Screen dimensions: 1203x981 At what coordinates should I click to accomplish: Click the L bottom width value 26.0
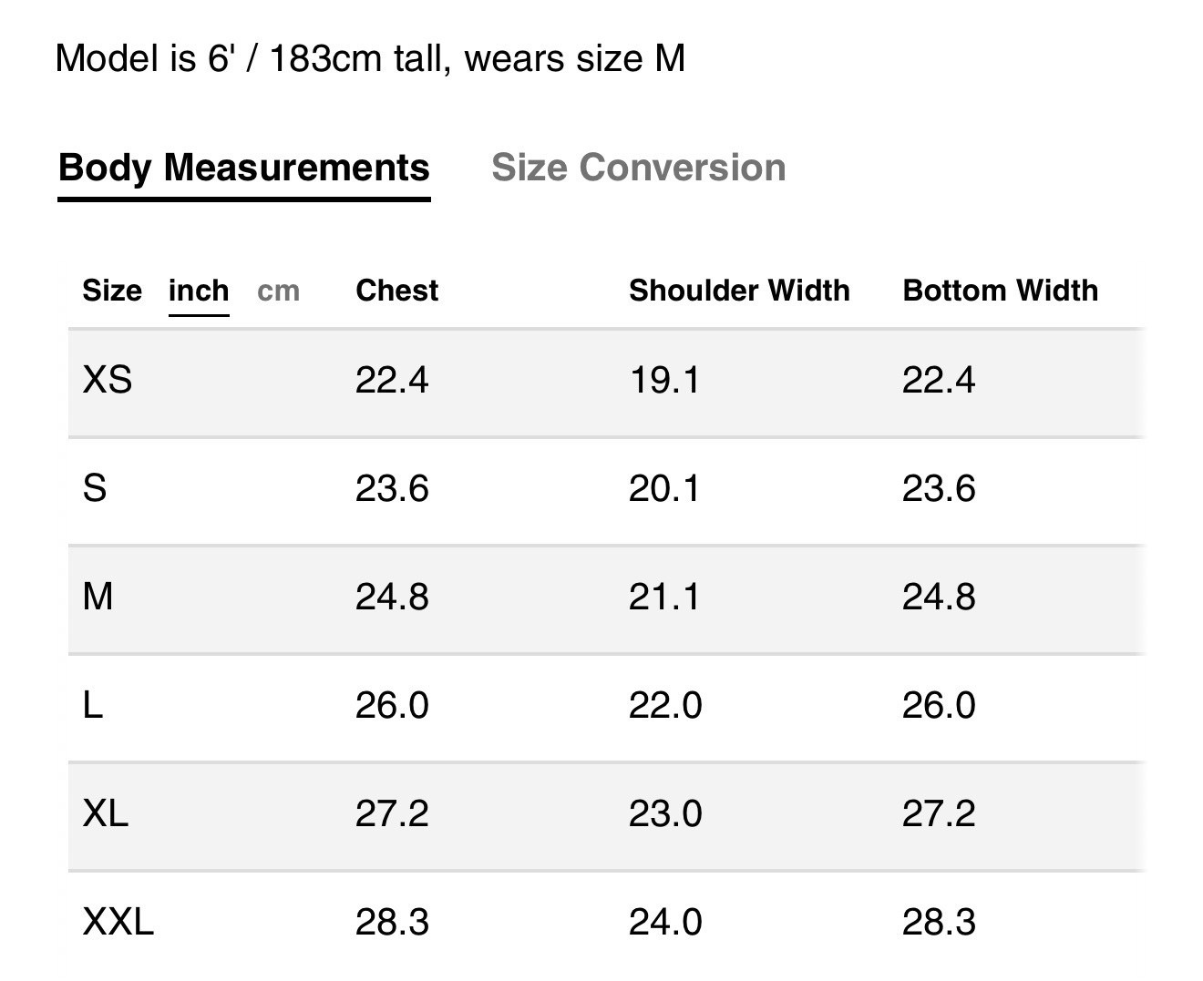coord(939,705)
